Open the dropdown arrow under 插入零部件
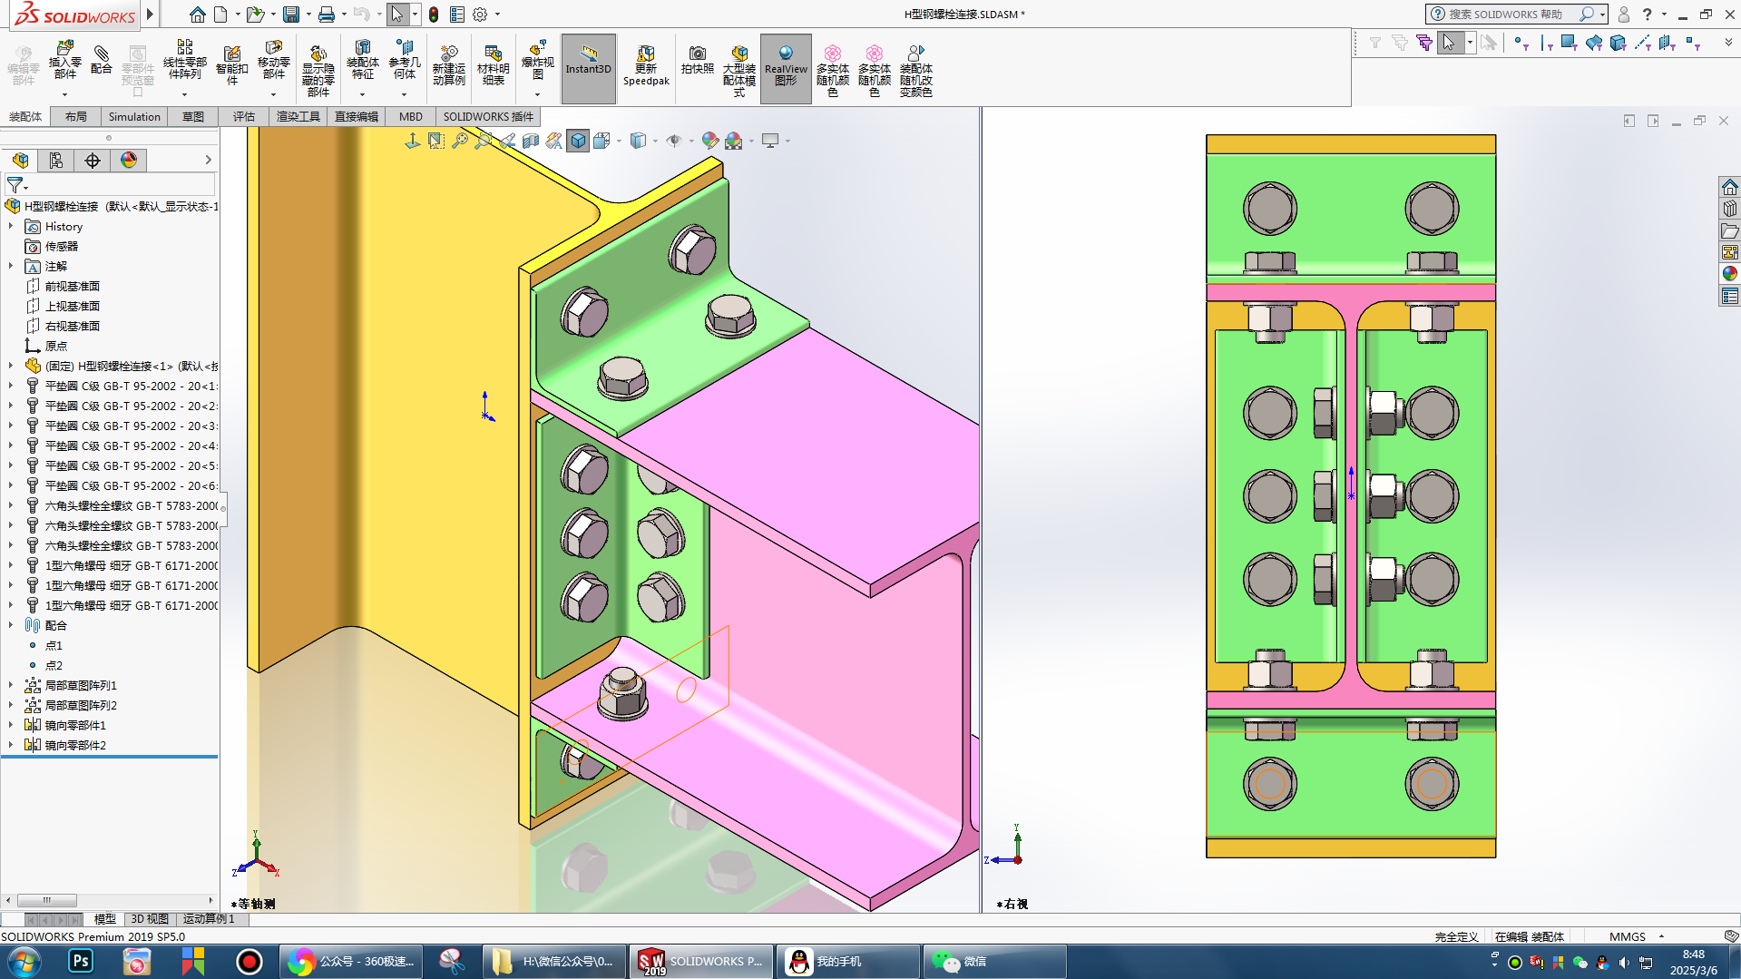The image size is (1741, 979). (64, 94)
